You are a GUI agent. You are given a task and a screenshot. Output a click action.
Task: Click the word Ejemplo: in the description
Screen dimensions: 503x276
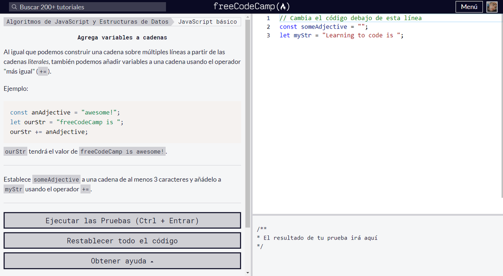point(16,89)
